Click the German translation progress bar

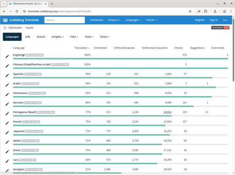click(x=121, y=106)
